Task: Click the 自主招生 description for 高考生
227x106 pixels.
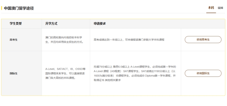Action: click(x=64, y=40)
